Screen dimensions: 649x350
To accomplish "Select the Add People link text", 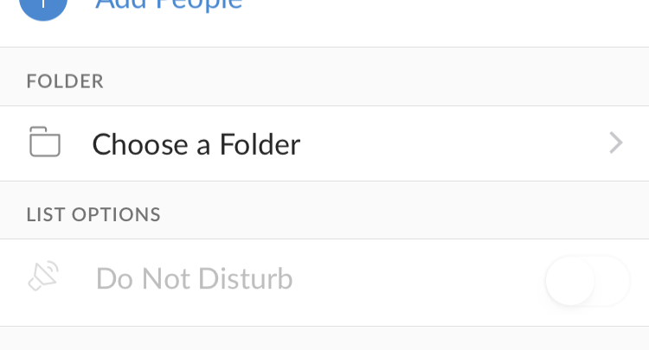I will (x=169, y=5).
